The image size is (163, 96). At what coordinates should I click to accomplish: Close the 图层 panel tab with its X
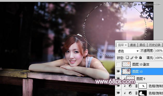(126, 45)
